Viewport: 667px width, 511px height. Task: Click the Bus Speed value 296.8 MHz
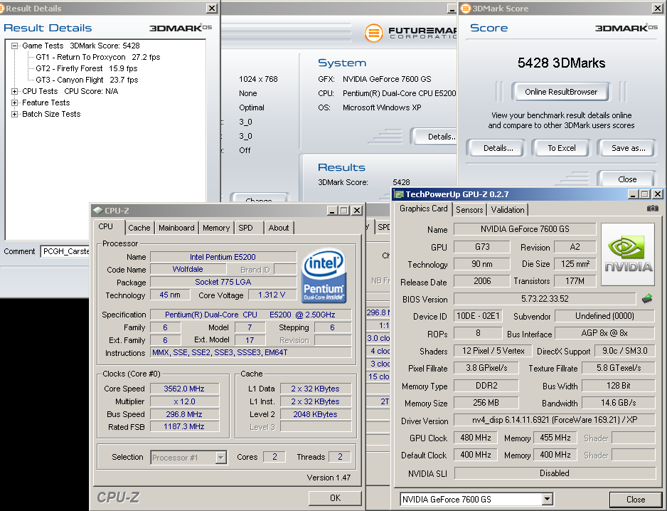[184, 414]
